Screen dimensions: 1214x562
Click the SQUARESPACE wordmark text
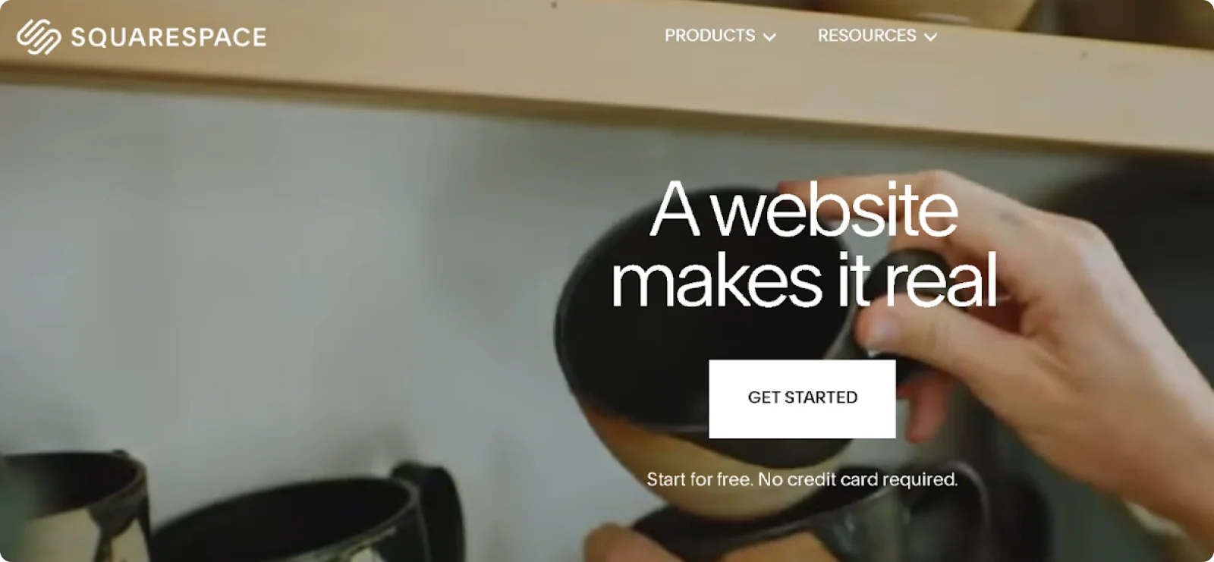click(168, 37)
